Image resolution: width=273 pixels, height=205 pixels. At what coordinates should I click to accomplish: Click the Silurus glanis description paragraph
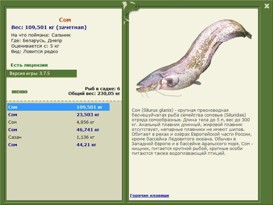pyautogui.click(x=192, y=132)
